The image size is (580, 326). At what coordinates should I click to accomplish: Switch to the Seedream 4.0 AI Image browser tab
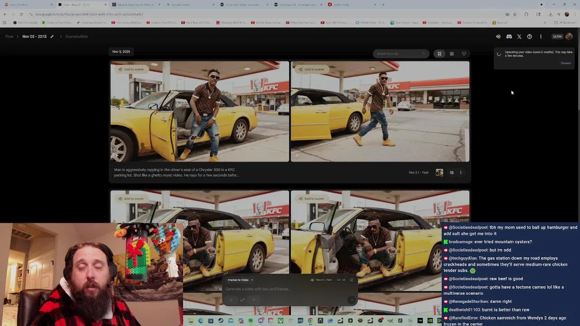[298, 5]
